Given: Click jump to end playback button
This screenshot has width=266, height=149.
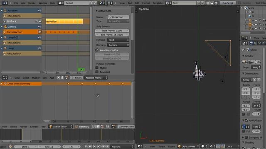Looking at the screenshot, I should [107, 147].
